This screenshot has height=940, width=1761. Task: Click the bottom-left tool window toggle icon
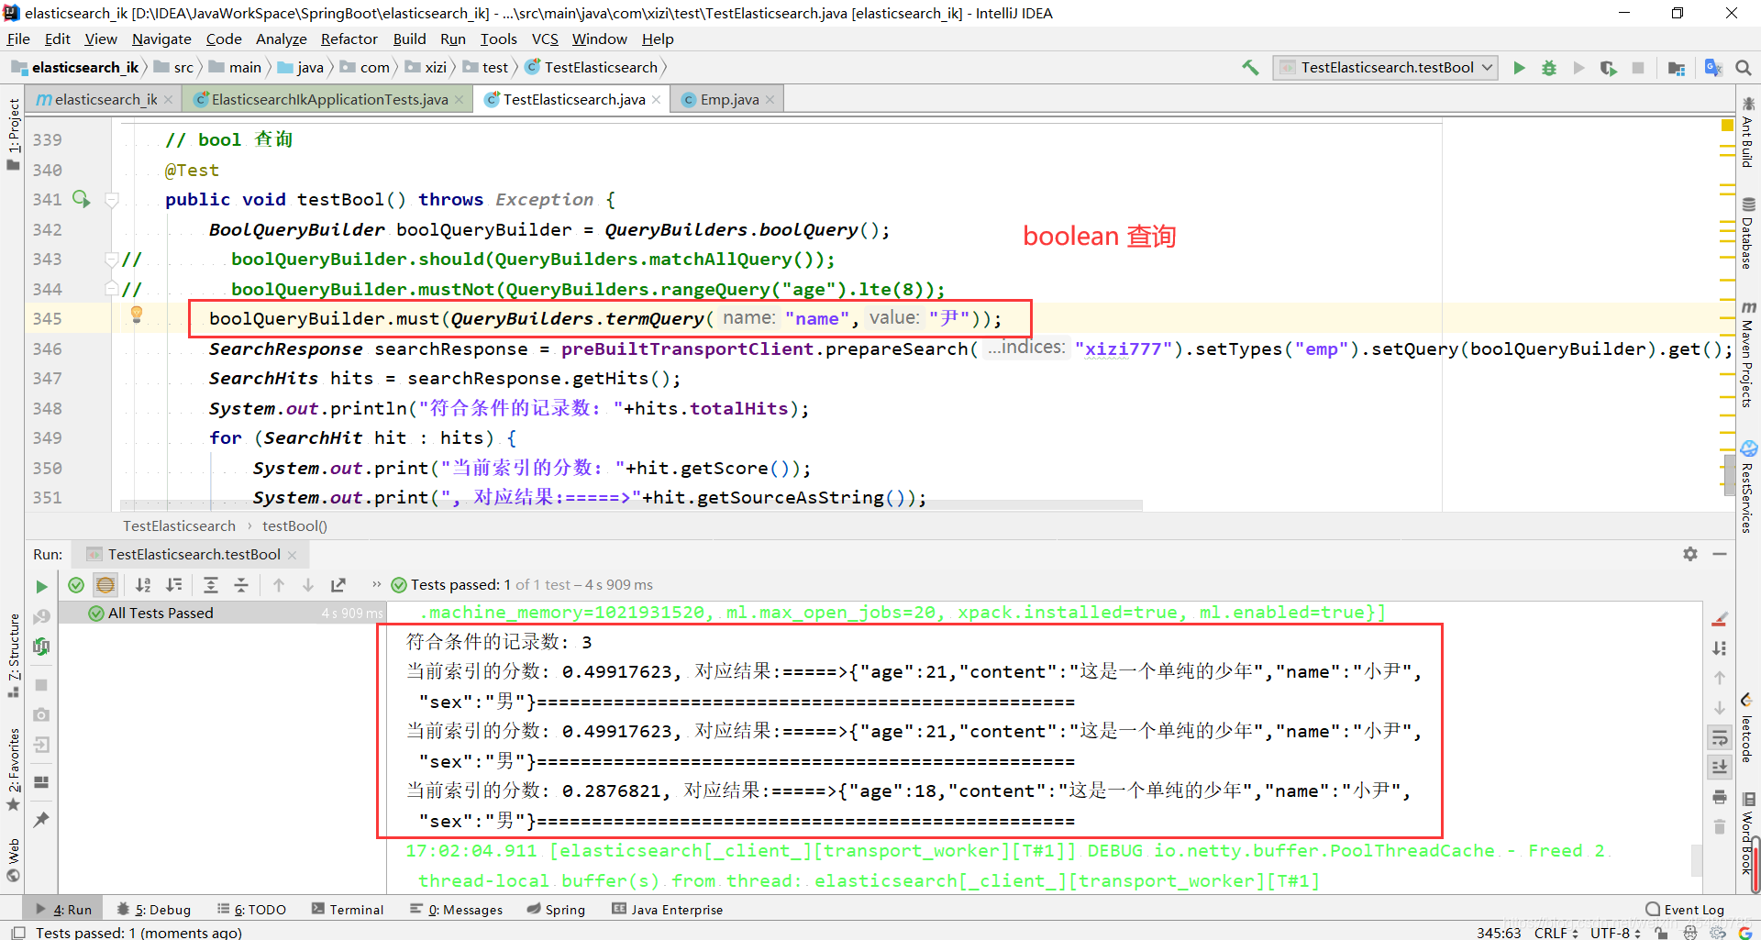tap(18, 933)
